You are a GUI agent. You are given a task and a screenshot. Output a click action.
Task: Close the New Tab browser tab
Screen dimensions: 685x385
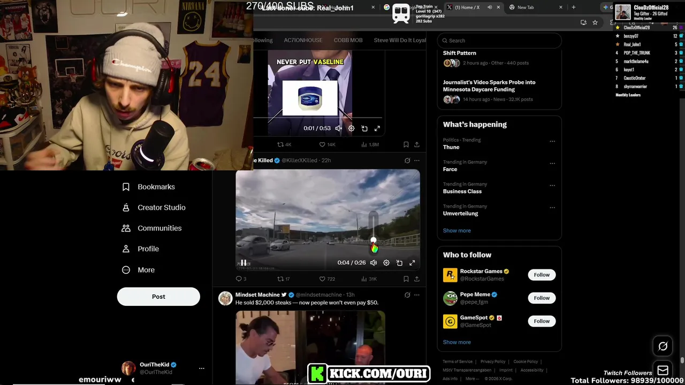[561, 7]
